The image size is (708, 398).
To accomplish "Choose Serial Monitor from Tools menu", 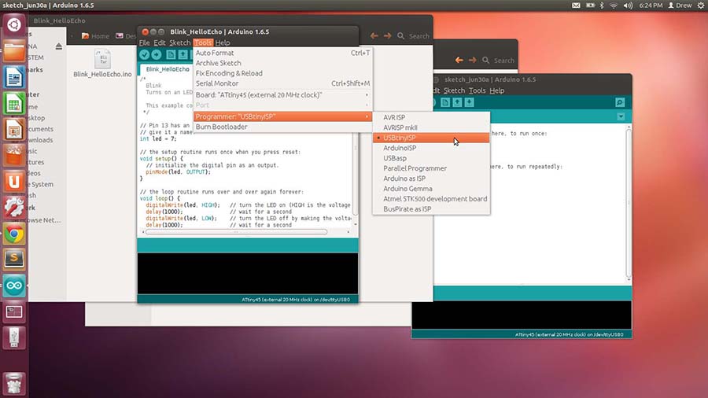I will 282,83.
